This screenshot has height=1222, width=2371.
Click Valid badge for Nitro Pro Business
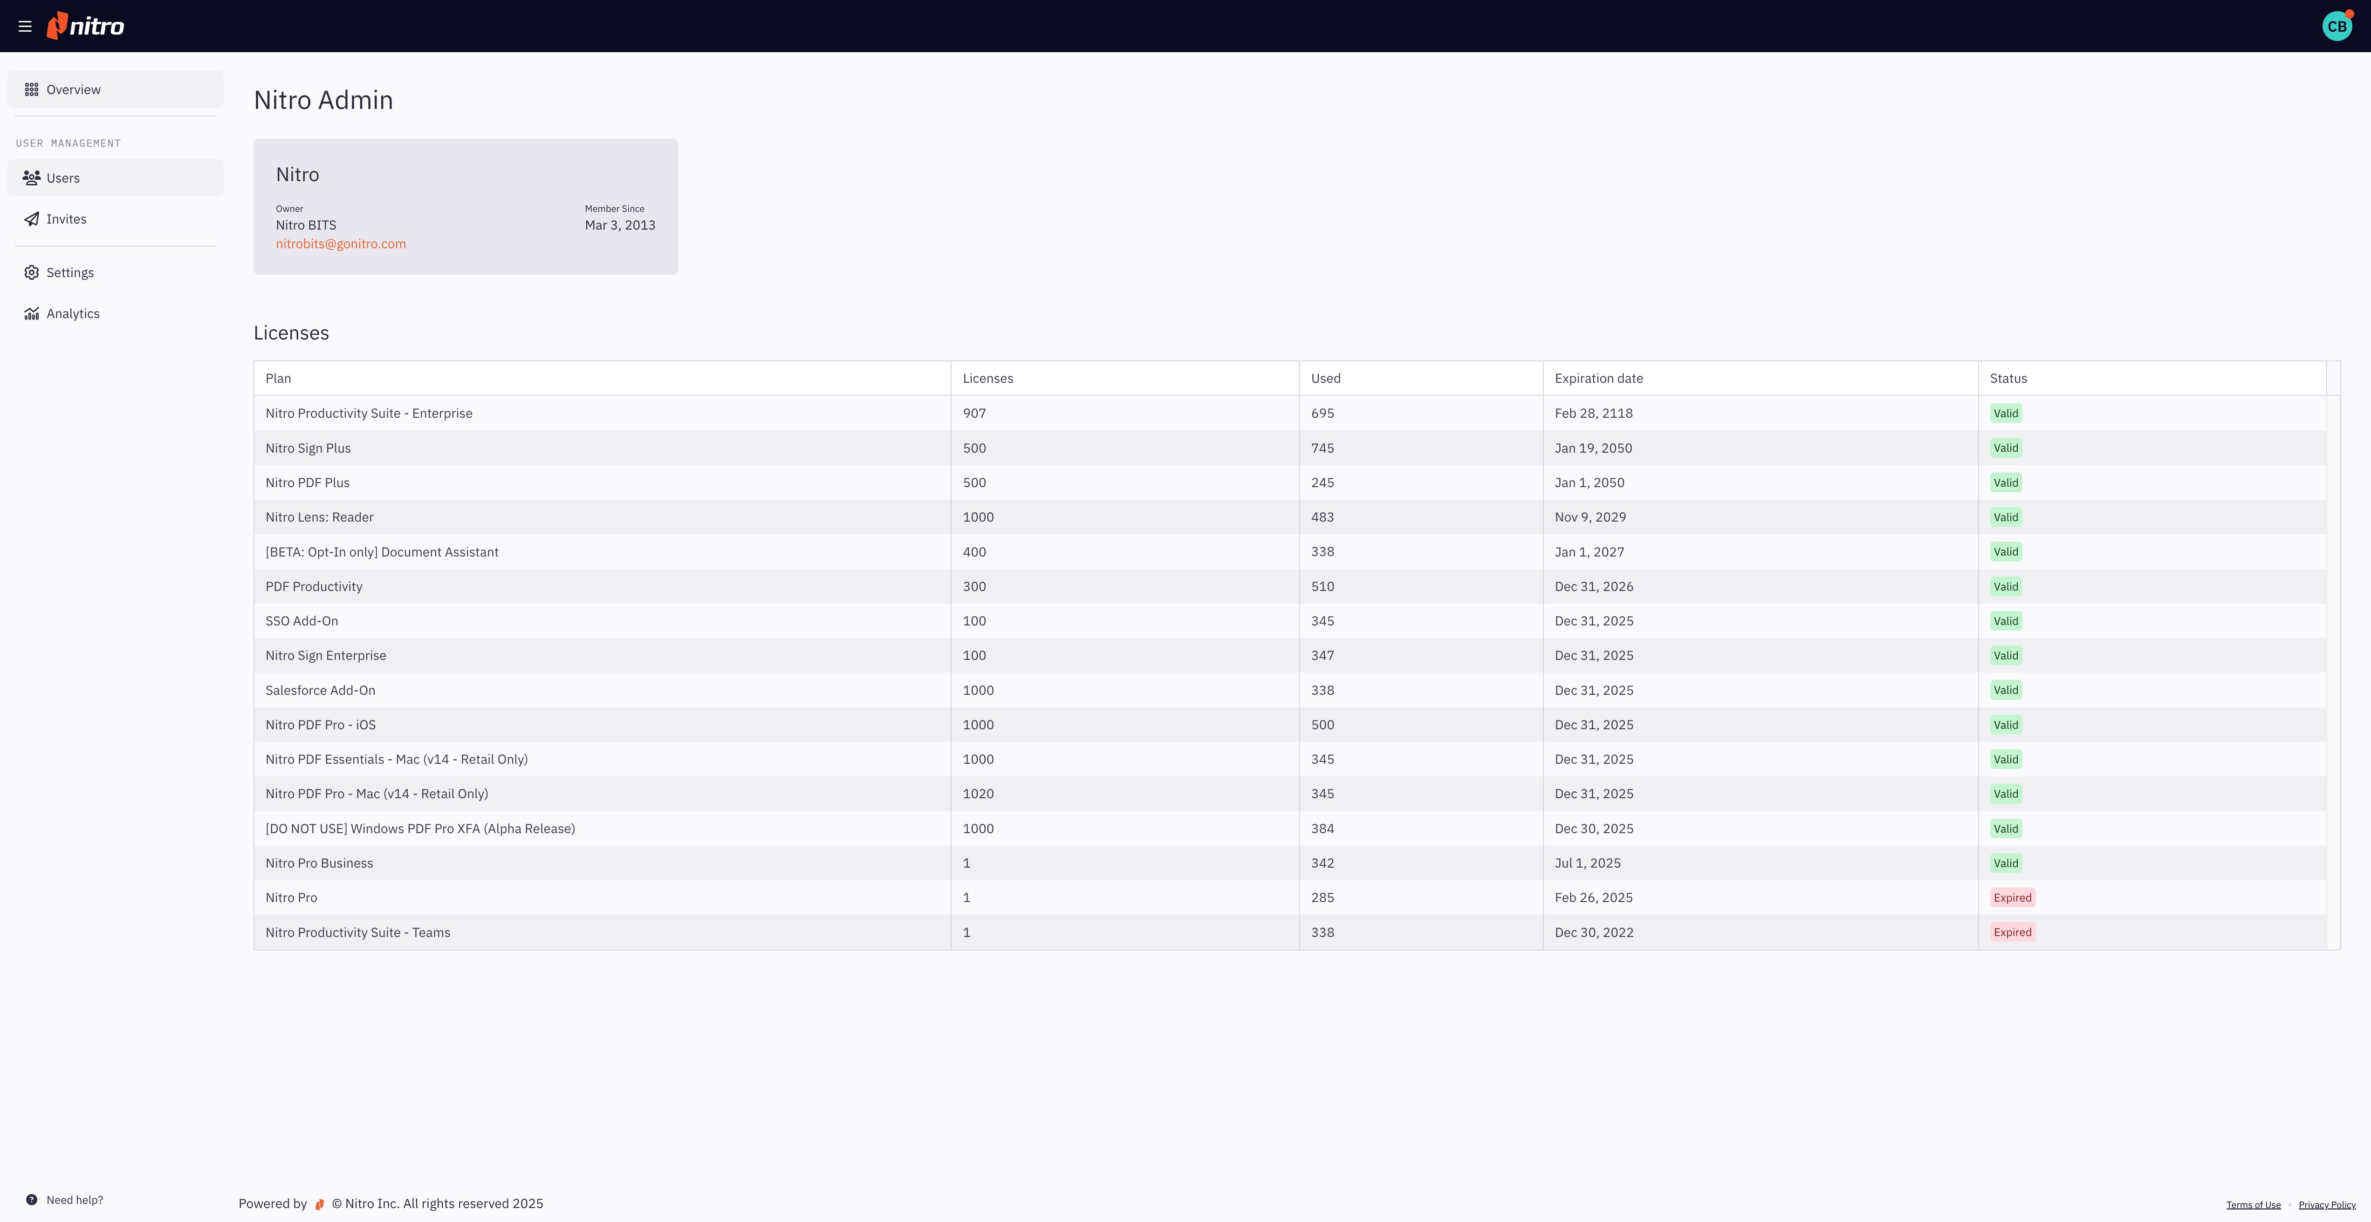click(2006, 863)
